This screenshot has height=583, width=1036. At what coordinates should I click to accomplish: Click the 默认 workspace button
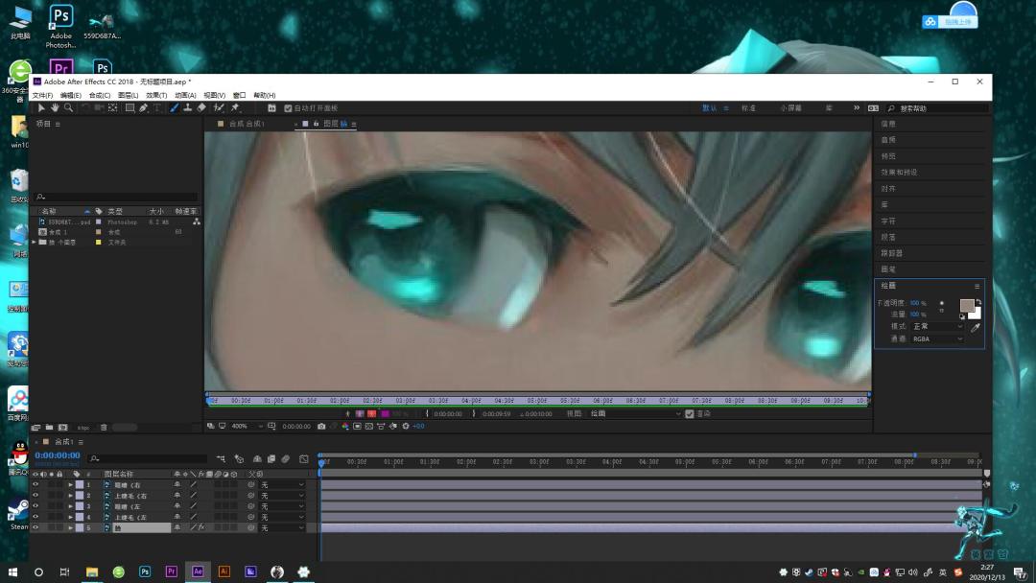tap(710, 108)
